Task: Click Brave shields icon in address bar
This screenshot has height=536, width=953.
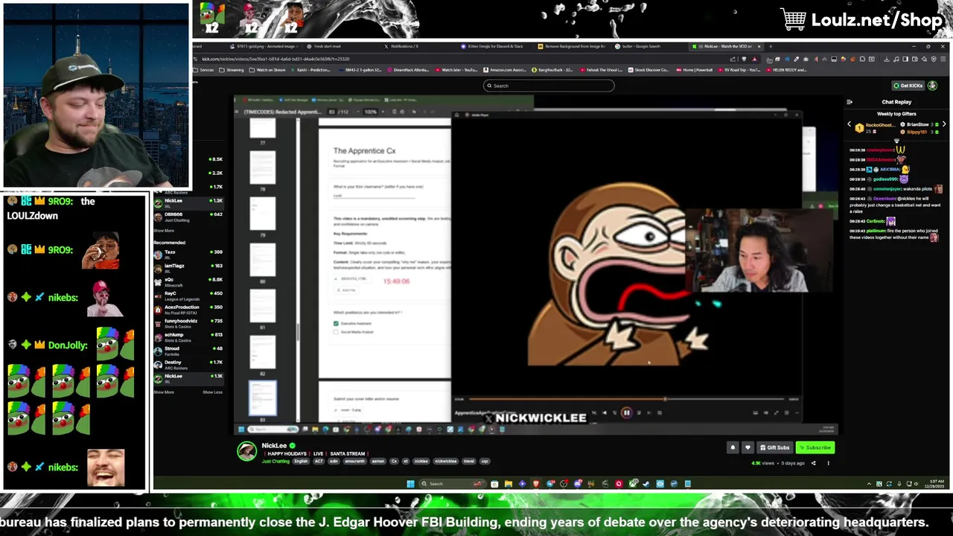Action: pos(744,60)
